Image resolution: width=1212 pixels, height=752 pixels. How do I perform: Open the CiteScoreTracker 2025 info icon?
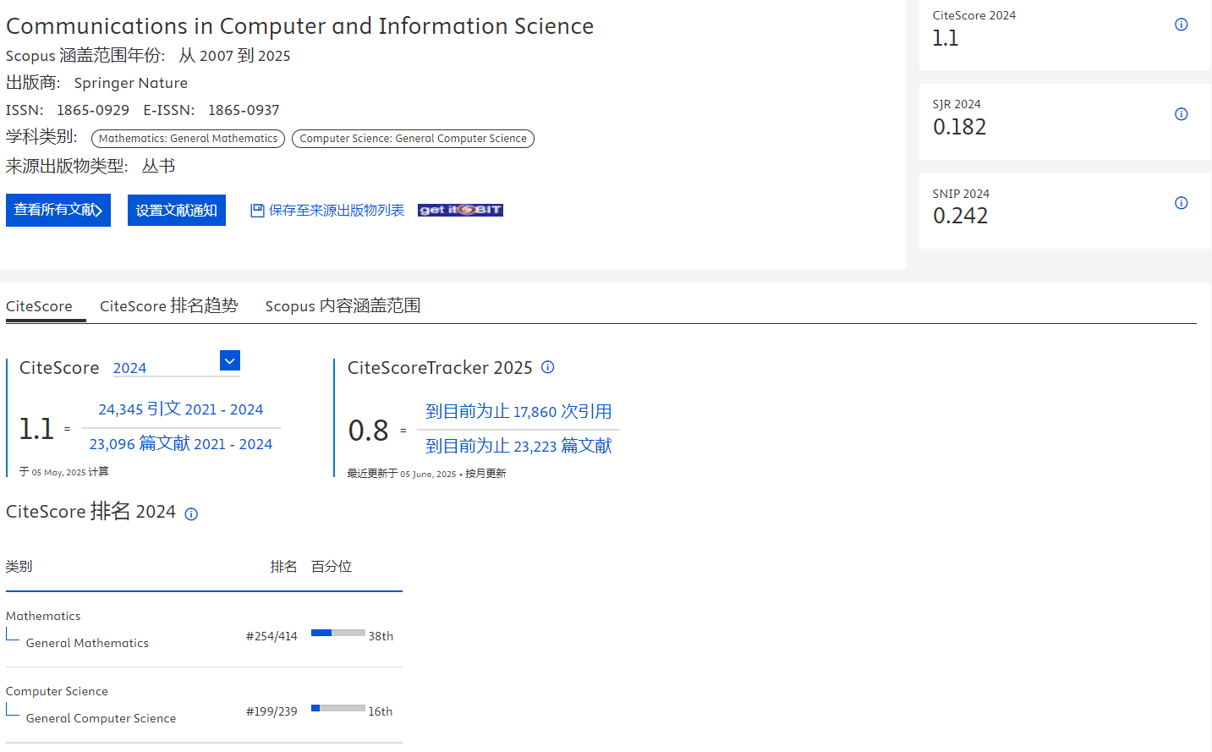(548, 367)
